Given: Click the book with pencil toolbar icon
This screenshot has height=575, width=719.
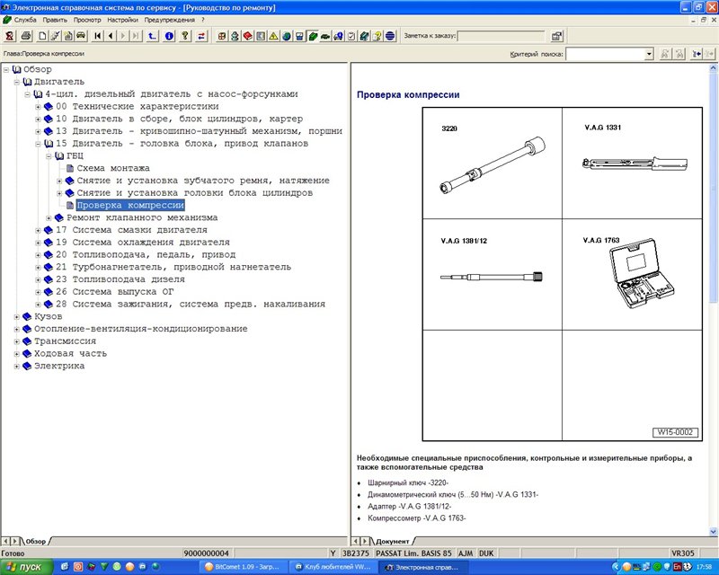Looking at the screenshot, I should (x=364, y=36).
